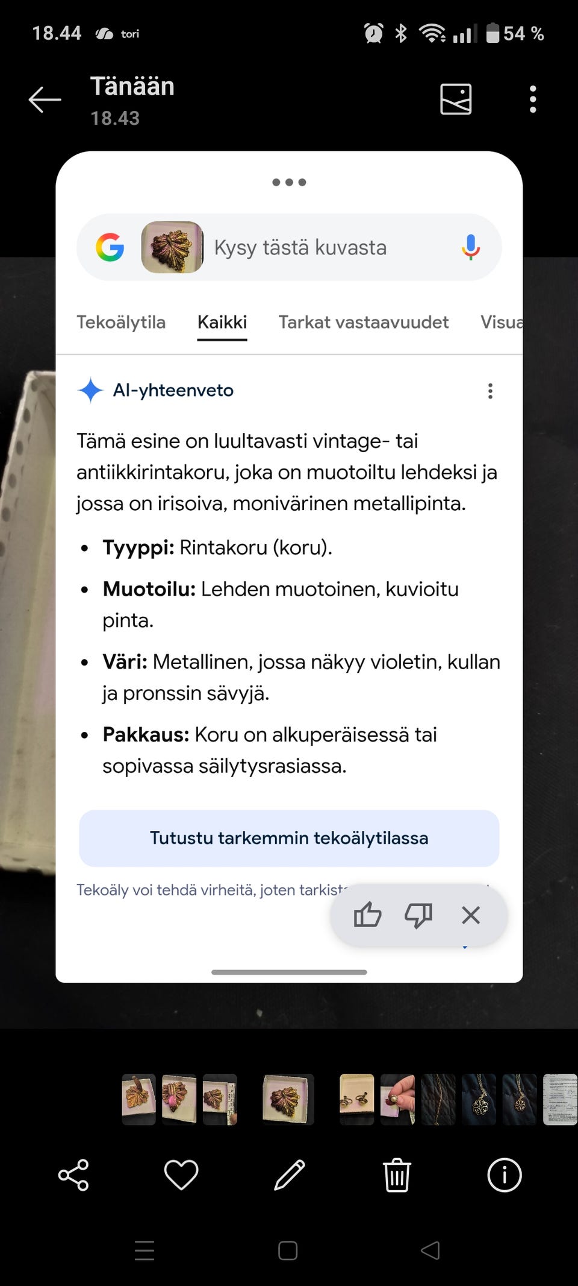Give a thumbs down to the AI summary
The image size is (578, 1286).
click(418, 915)
